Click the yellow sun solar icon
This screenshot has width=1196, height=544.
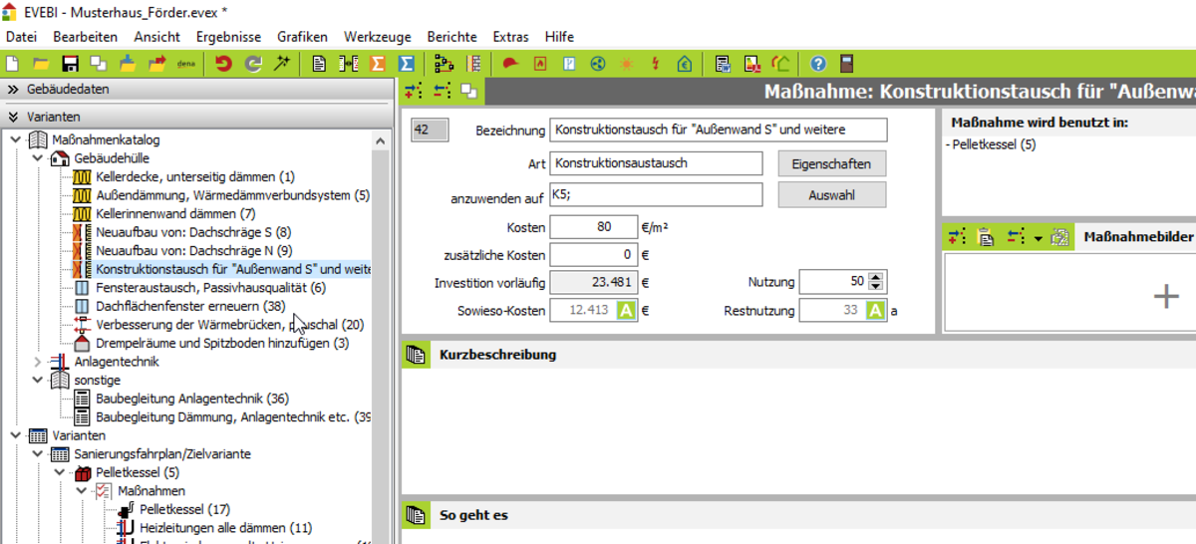pyautogui.click(x=626, y=64)
